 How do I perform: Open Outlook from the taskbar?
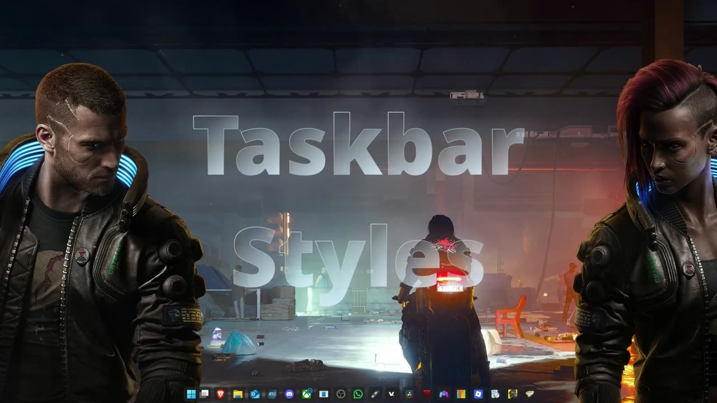click(x=255, y=394)
